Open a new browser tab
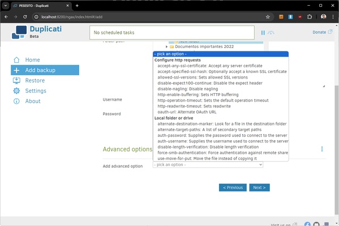The image size is (339, 226). point(77,6)
